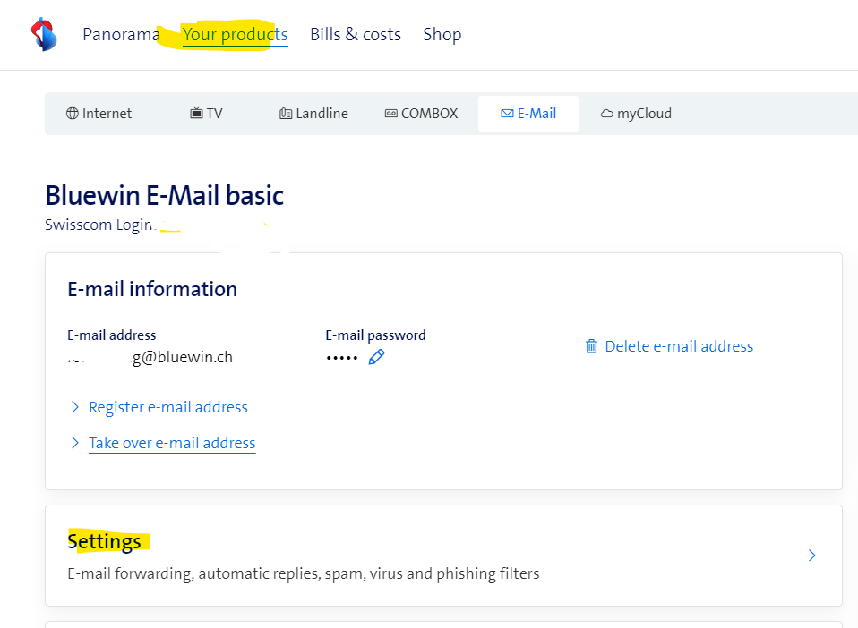Image resolution: width=858 pixels, height=628 pixels.
Task: Go to Panorama in top navigation
Action: coord(121,35)
